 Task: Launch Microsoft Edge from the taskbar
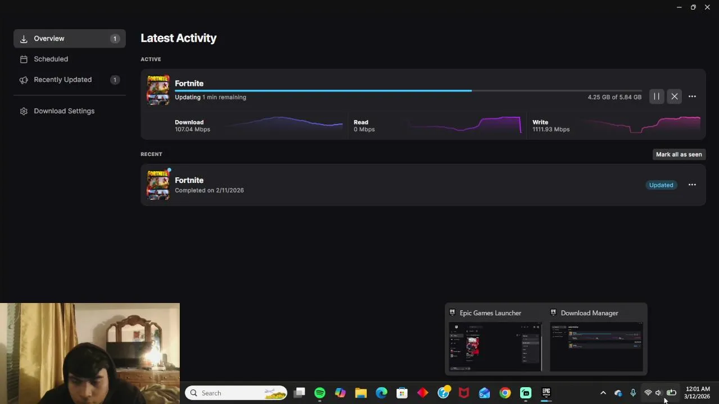tap(381, 393)
